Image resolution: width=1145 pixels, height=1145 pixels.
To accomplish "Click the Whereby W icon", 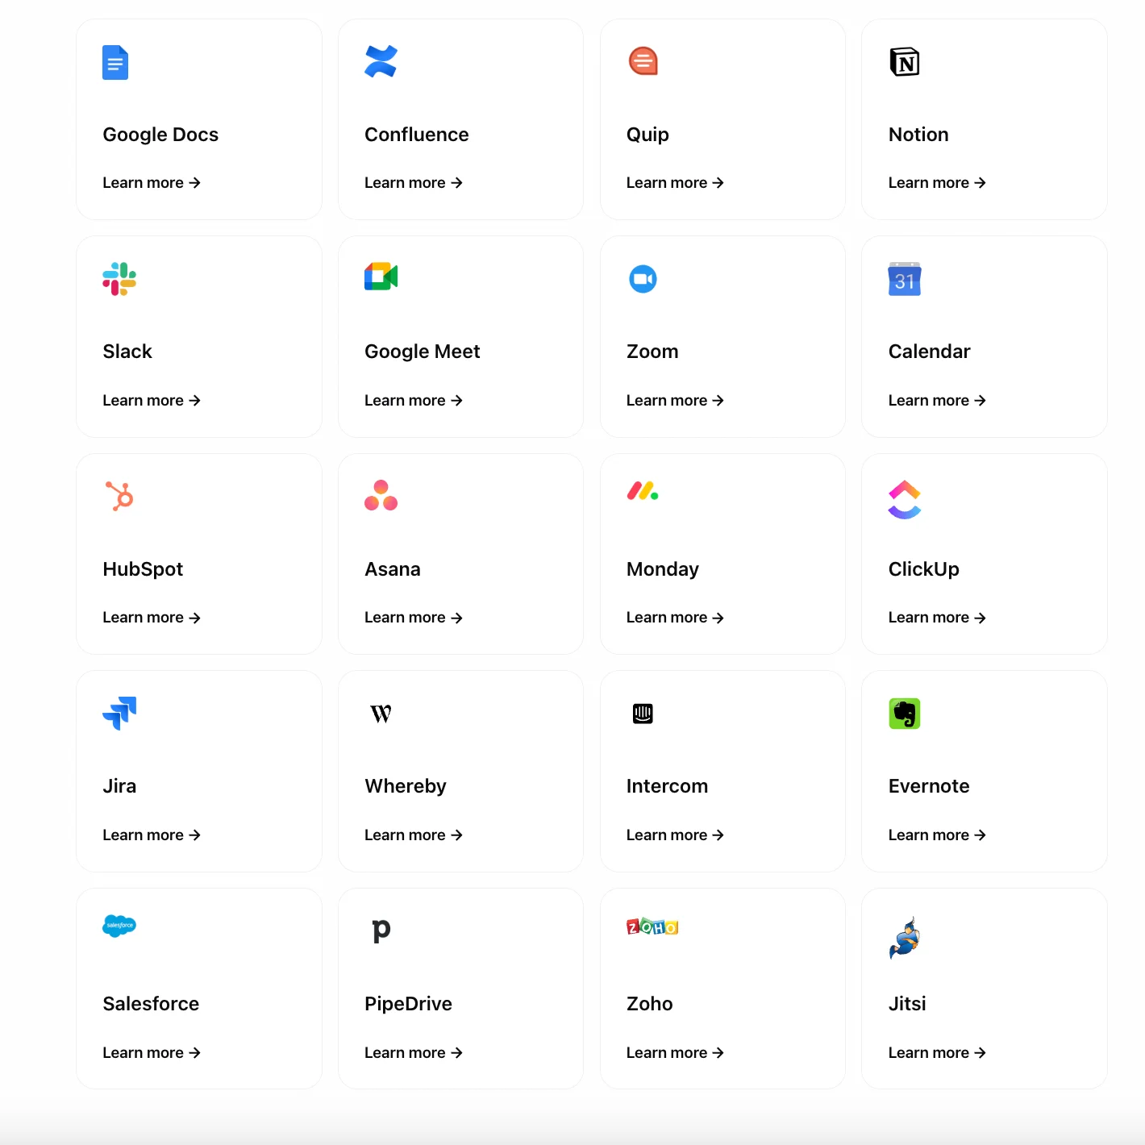I will 381,714.
